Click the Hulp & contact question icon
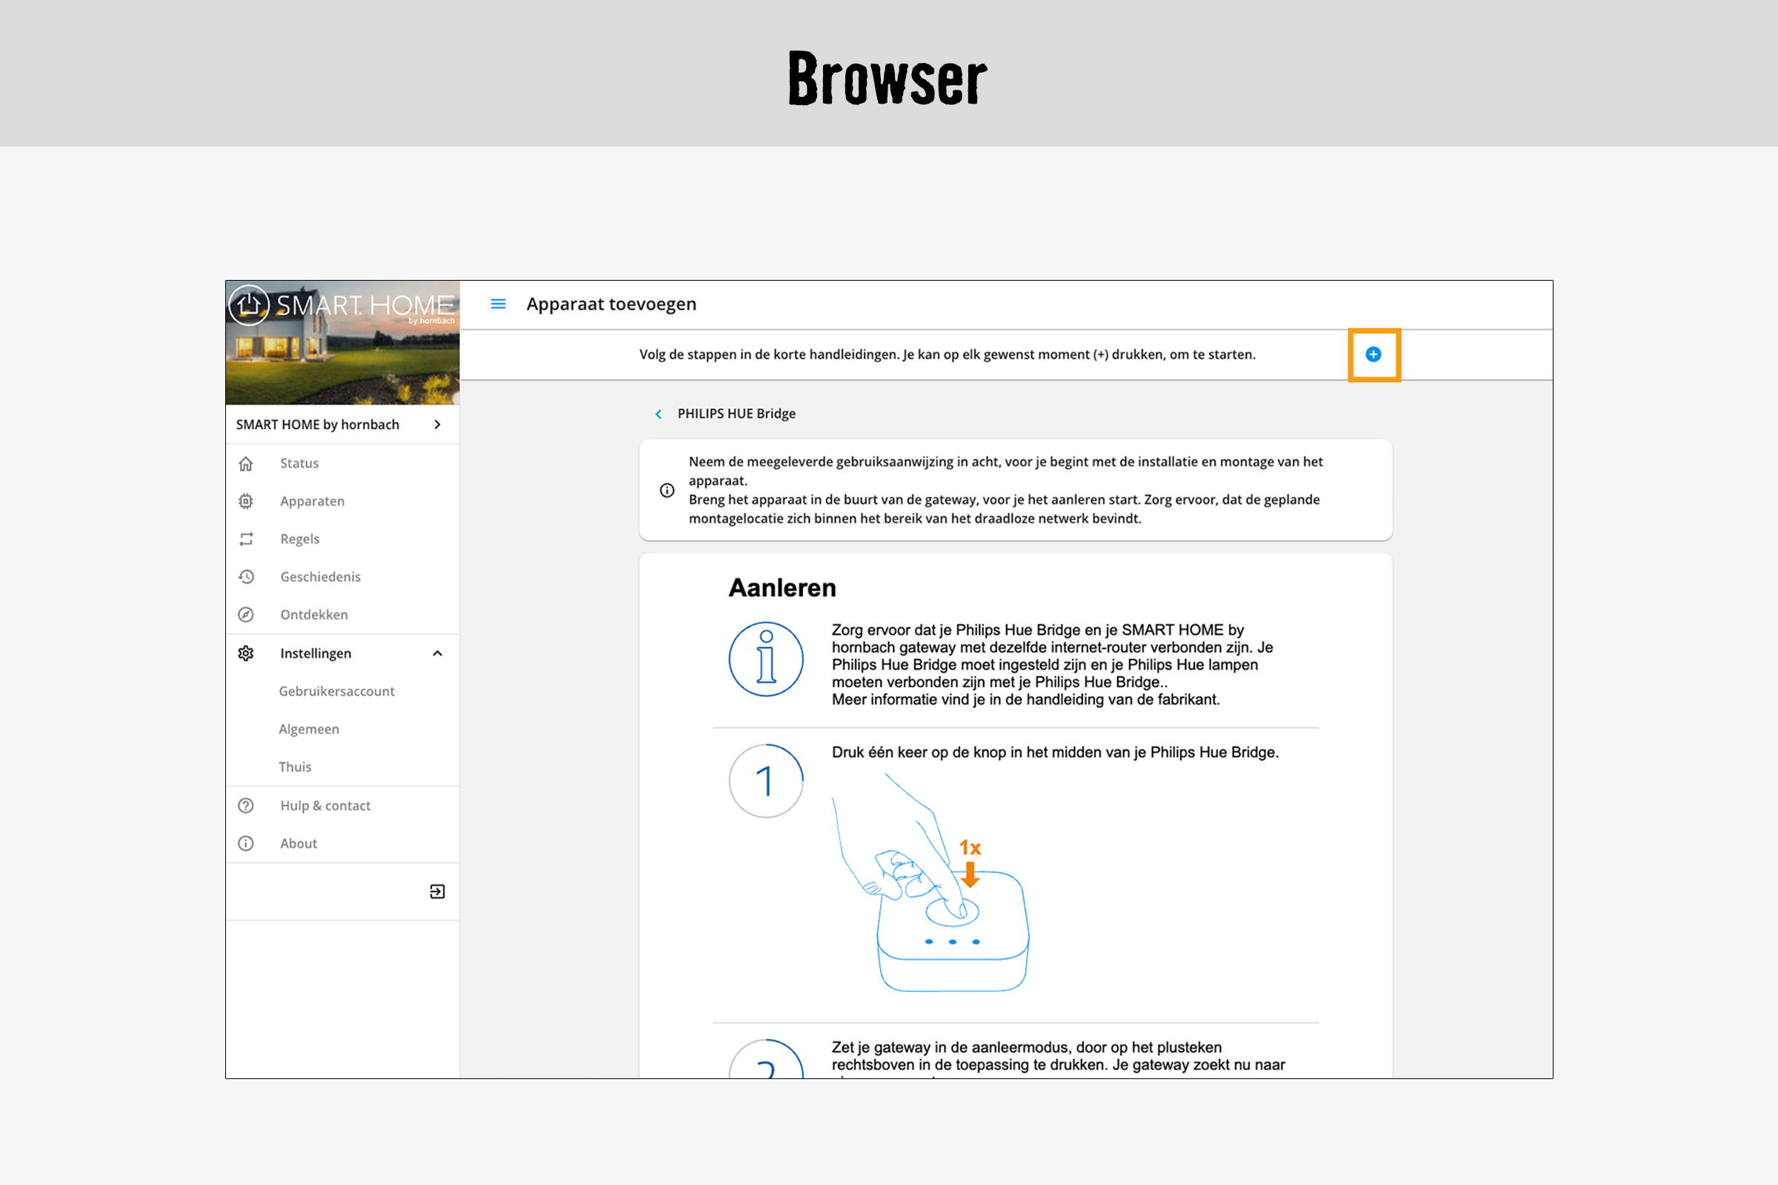Screen dimensions: 1778x1185 pos(246,806)
